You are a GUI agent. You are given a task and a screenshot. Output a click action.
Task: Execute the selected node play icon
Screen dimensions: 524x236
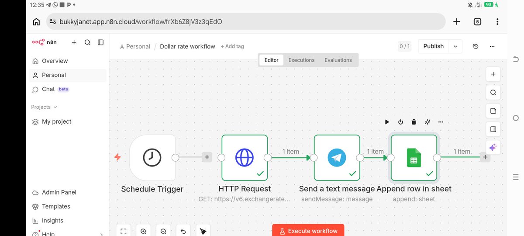pyautogui.click(x=387, y=122)
